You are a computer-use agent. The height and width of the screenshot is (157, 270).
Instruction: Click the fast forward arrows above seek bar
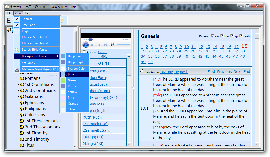[x=127, y=40]
